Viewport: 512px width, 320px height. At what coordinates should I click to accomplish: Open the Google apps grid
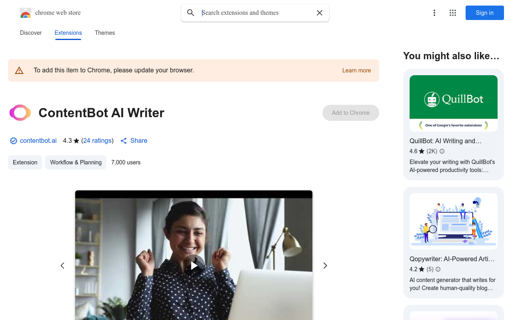(x=453, y=13)
